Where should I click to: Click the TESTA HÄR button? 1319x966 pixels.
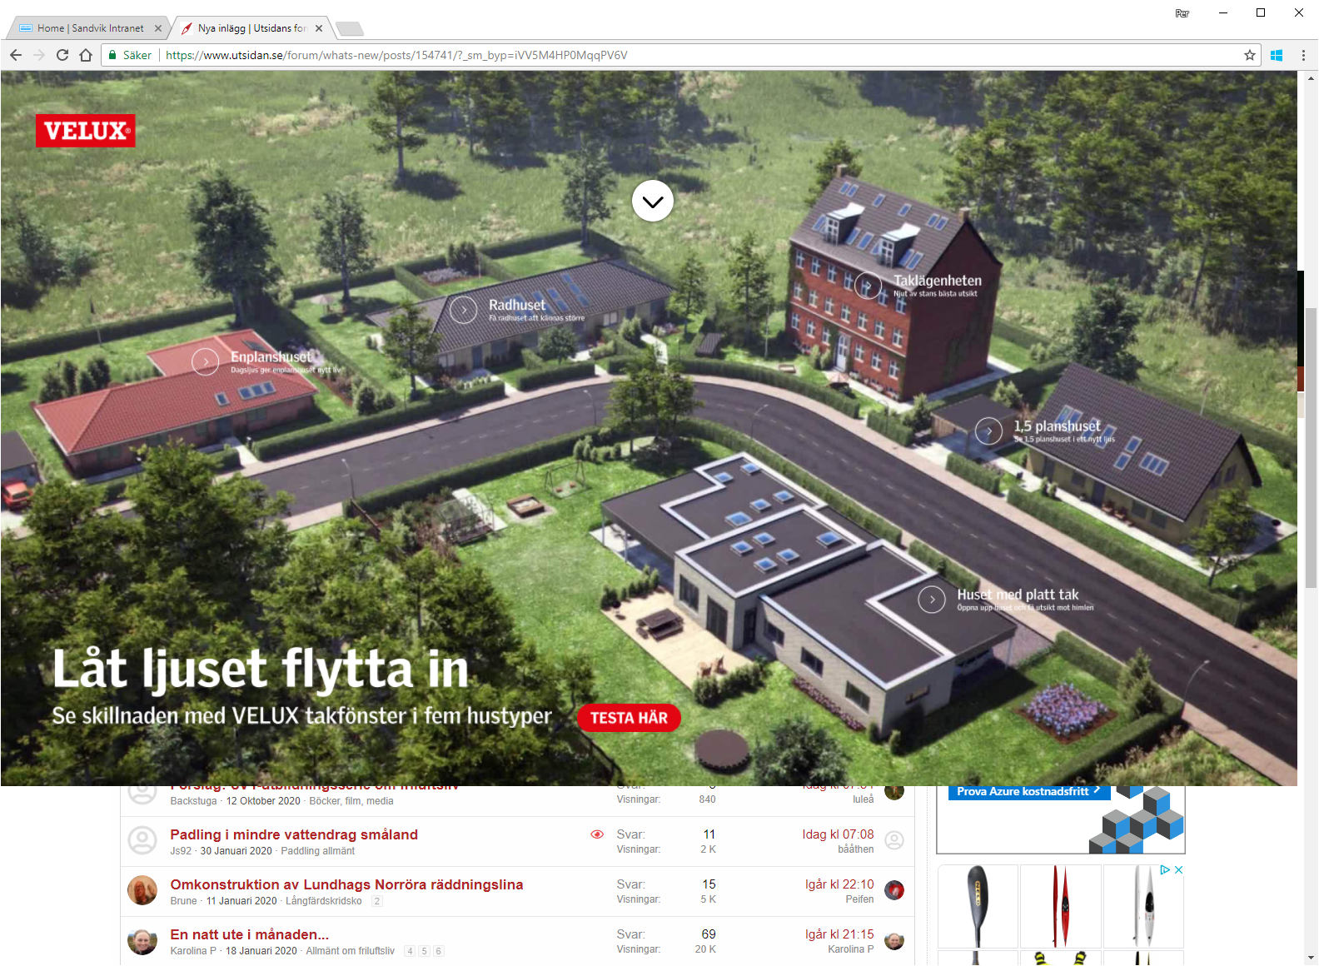coord(629,718)
